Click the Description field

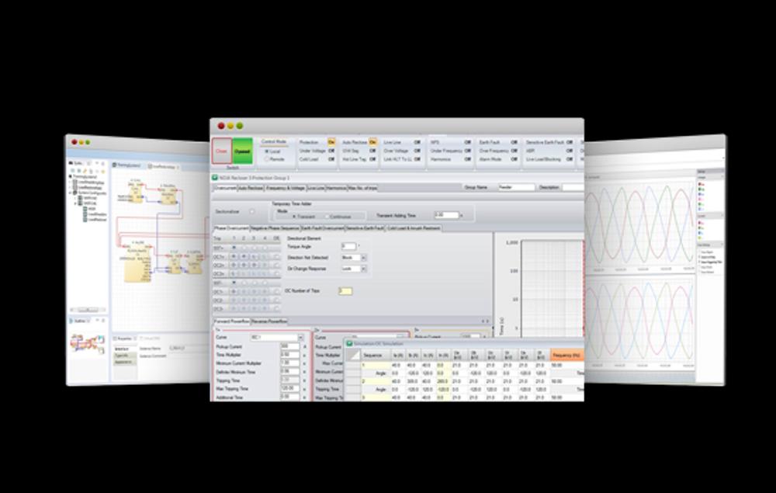(x=573, y=188)
